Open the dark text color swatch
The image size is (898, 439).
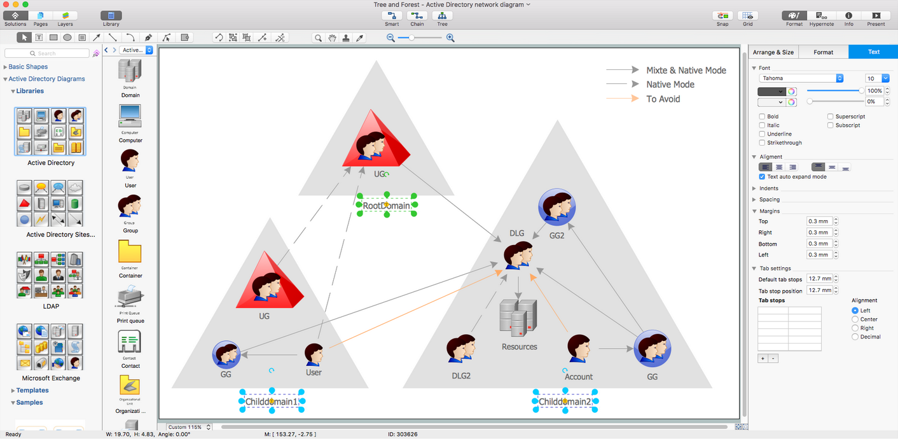(x=771, y=92)
